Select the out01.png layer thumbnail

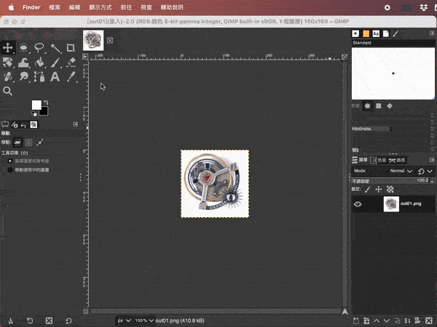click(x=391, y=204)
